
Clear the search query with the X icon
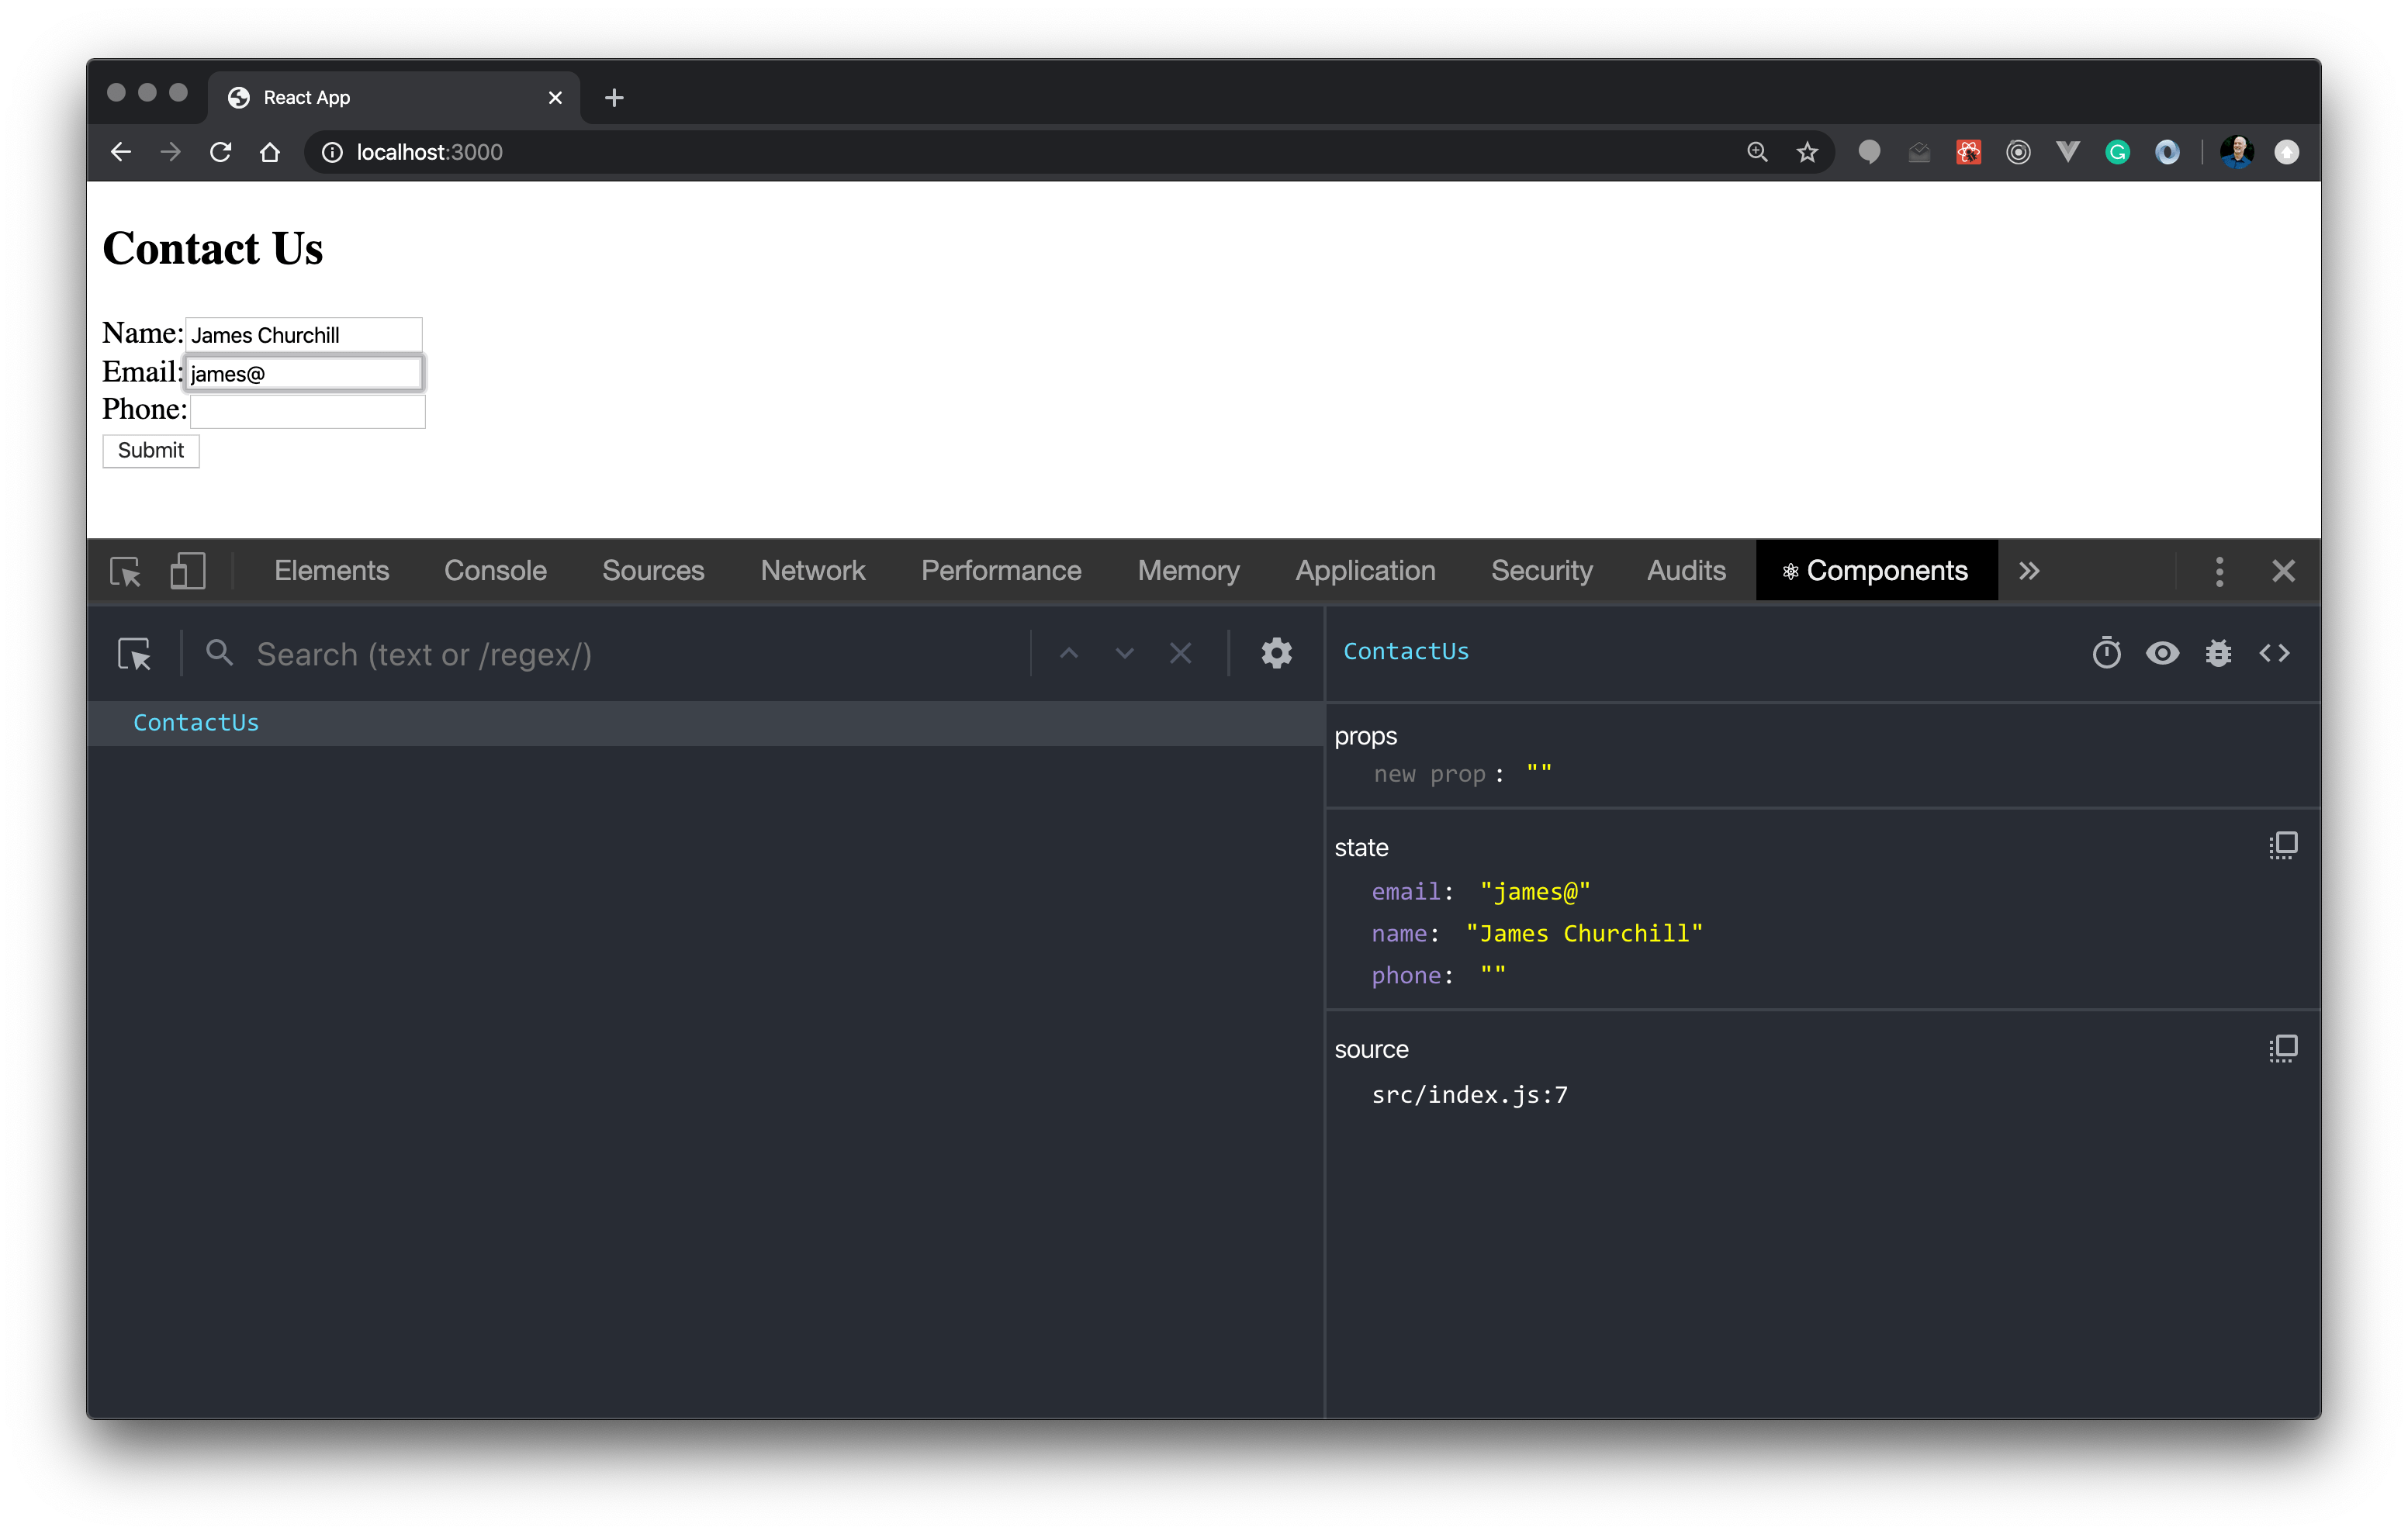pos(1181,652)
